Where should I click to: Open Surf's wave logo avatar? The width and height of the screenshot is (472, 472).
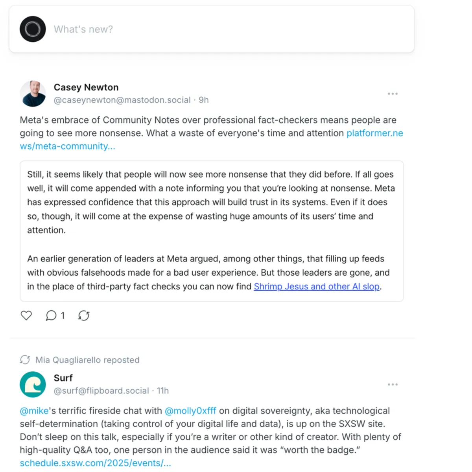(33, 384)
